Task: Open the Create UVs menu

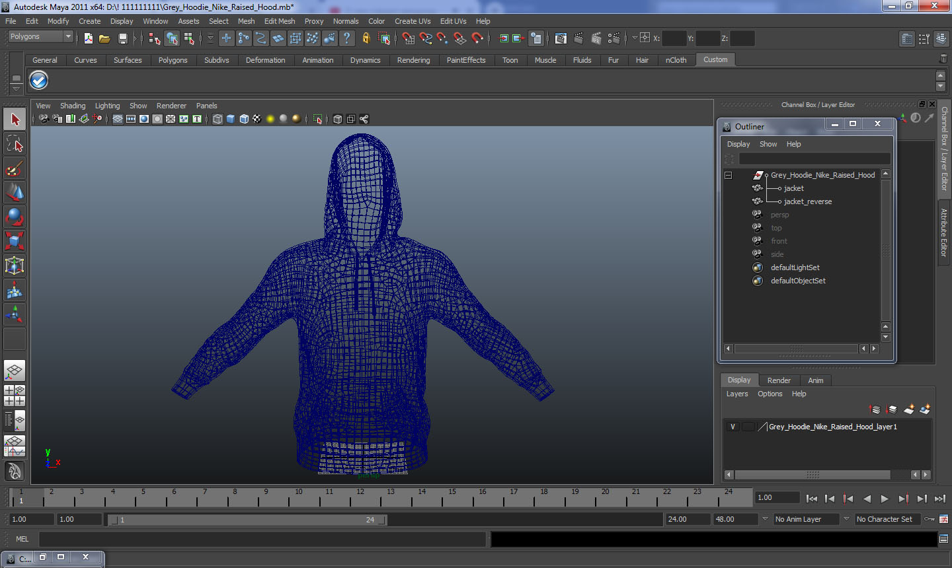Action: pyautogui.click(x=413, y=21)
